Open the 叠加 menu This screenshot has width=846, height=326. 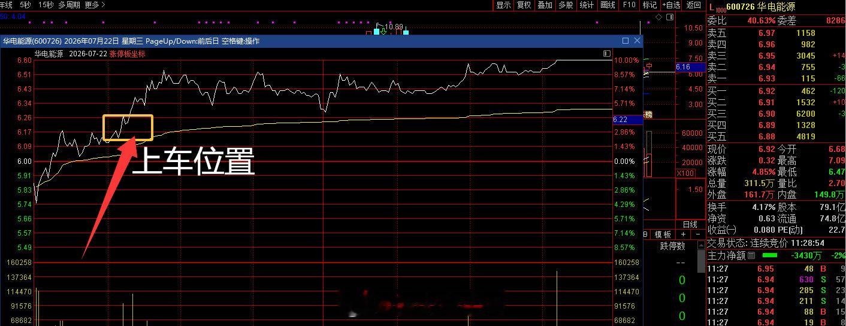[545, 5]
